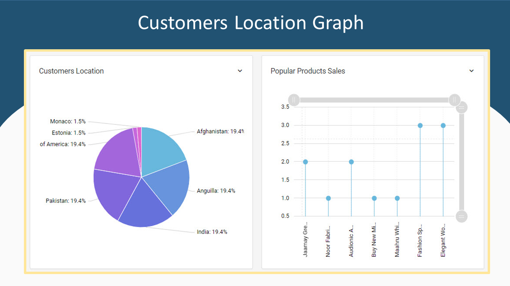510x286 pixels.
Task: Select the Jaamay Gre... data point marker
Action: click(x=305, y=162)
